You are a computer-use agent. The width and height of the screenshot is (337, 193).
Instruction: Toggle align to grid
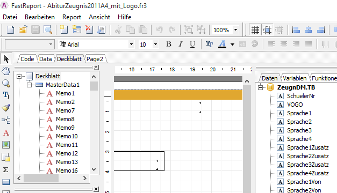pyautogui.click(x=267, y=30)
